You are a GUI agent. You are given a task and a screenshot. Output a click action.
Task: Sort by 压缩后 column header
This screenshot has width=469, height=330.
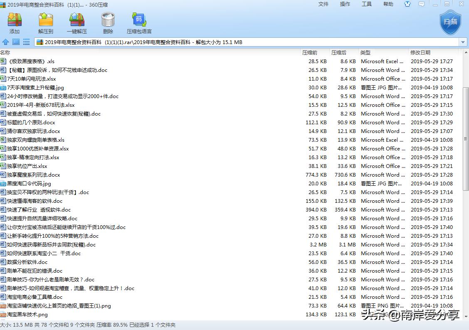(x=338, y=53)
